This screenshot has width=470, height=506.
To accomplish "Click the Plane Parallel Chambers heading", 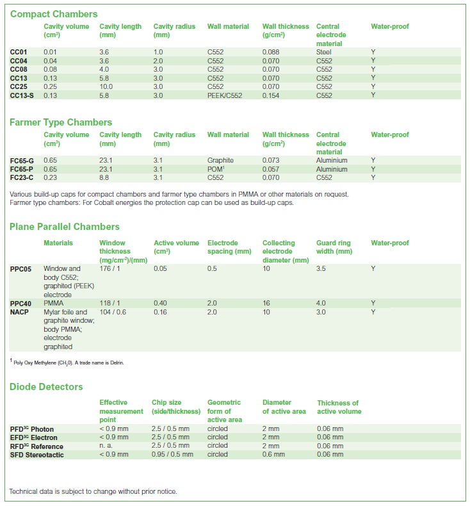I will tap(64, 227).
